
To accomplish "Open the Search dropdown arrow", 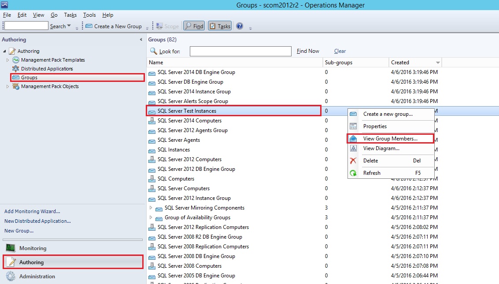I will pyautogui.click(x=69, y=26).
